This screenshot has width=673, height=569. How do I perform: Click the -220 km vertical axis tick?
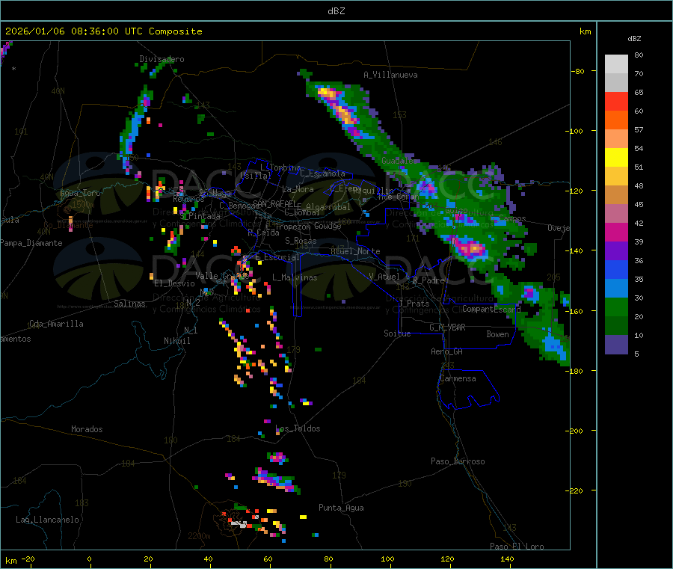[577, 490]
